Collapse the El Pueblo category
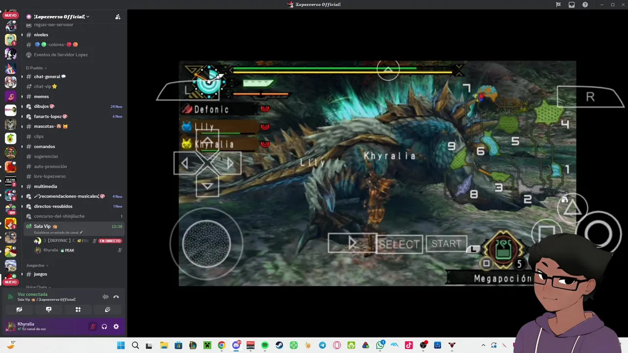Image resolution: width=628 pixels, height=353 pixels. [36, 68]
